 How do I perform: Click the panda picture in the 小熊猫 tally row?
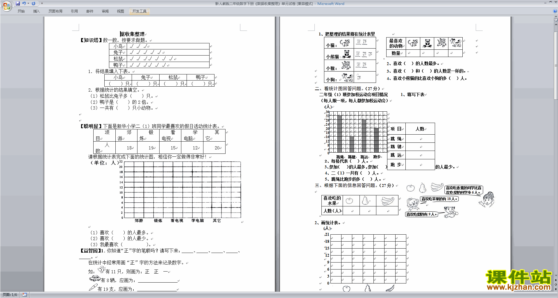coord(346,54)
